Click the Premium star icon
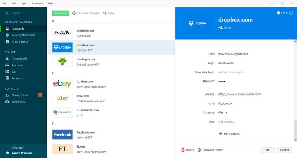Image resolution: width=297 pixels, height=158 pixels. point(7,153)
